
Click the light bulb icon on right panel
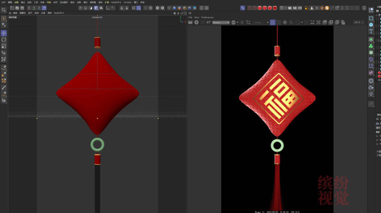[x=371, y=94]
